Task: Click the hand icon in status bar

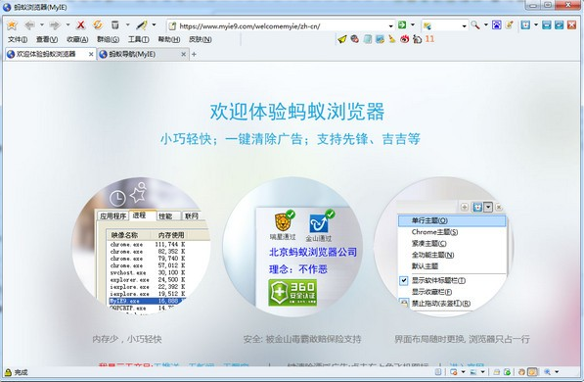Action: coord(521,371)
